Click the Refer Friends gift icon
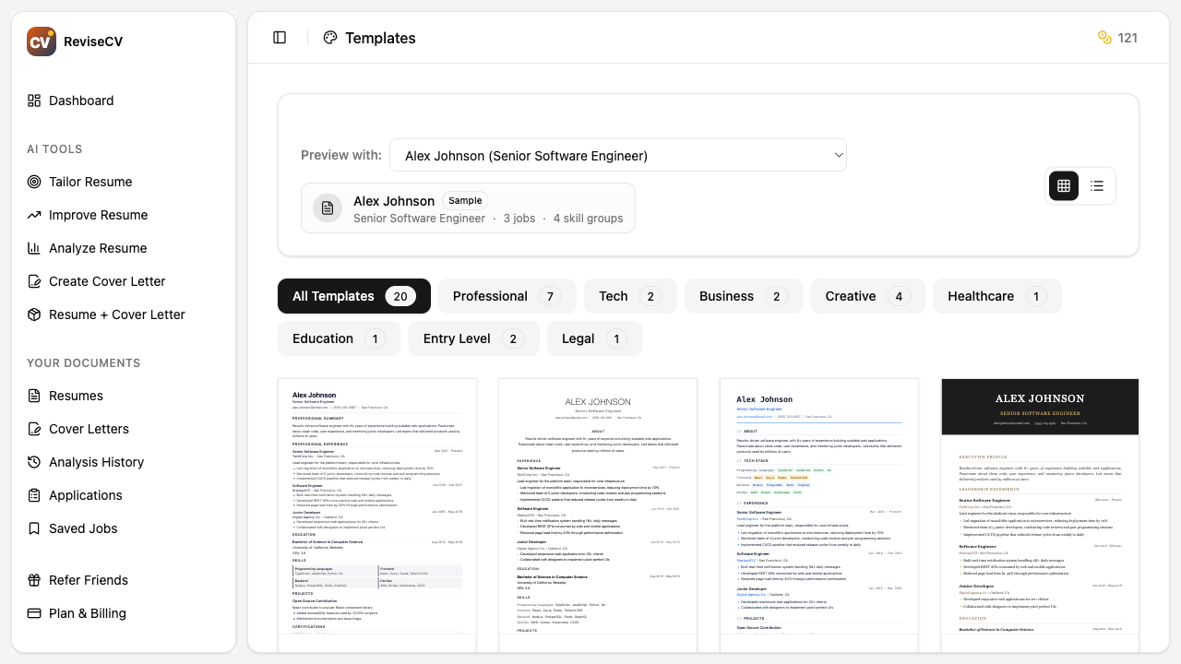The height and width of the screenshot is (664, 1181). (x=31, y=580)
